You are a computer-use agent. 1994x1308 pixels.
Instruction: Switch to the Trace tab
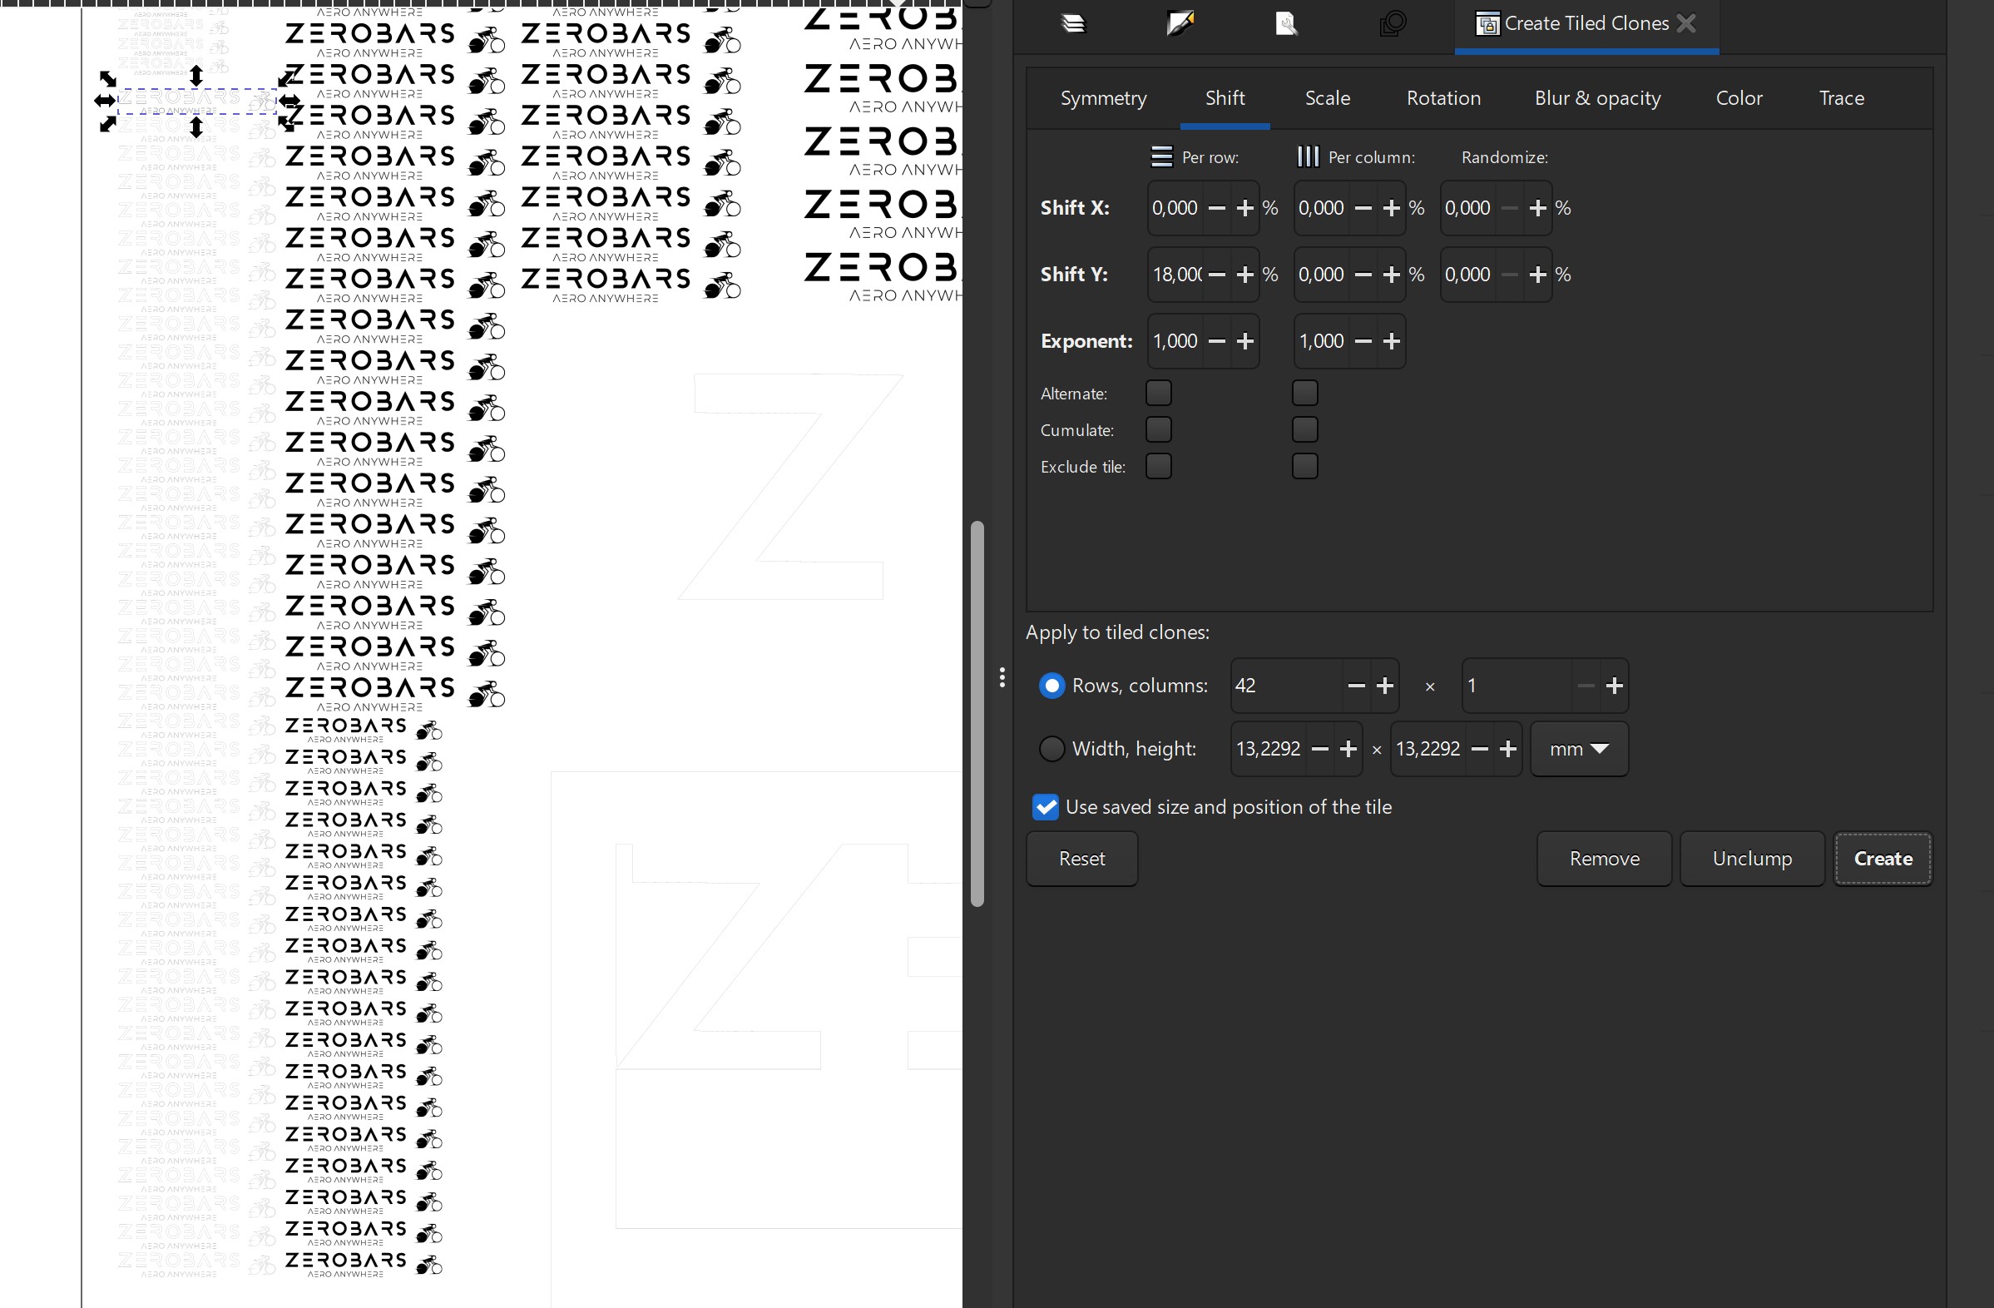click(x=1842, y=98)
